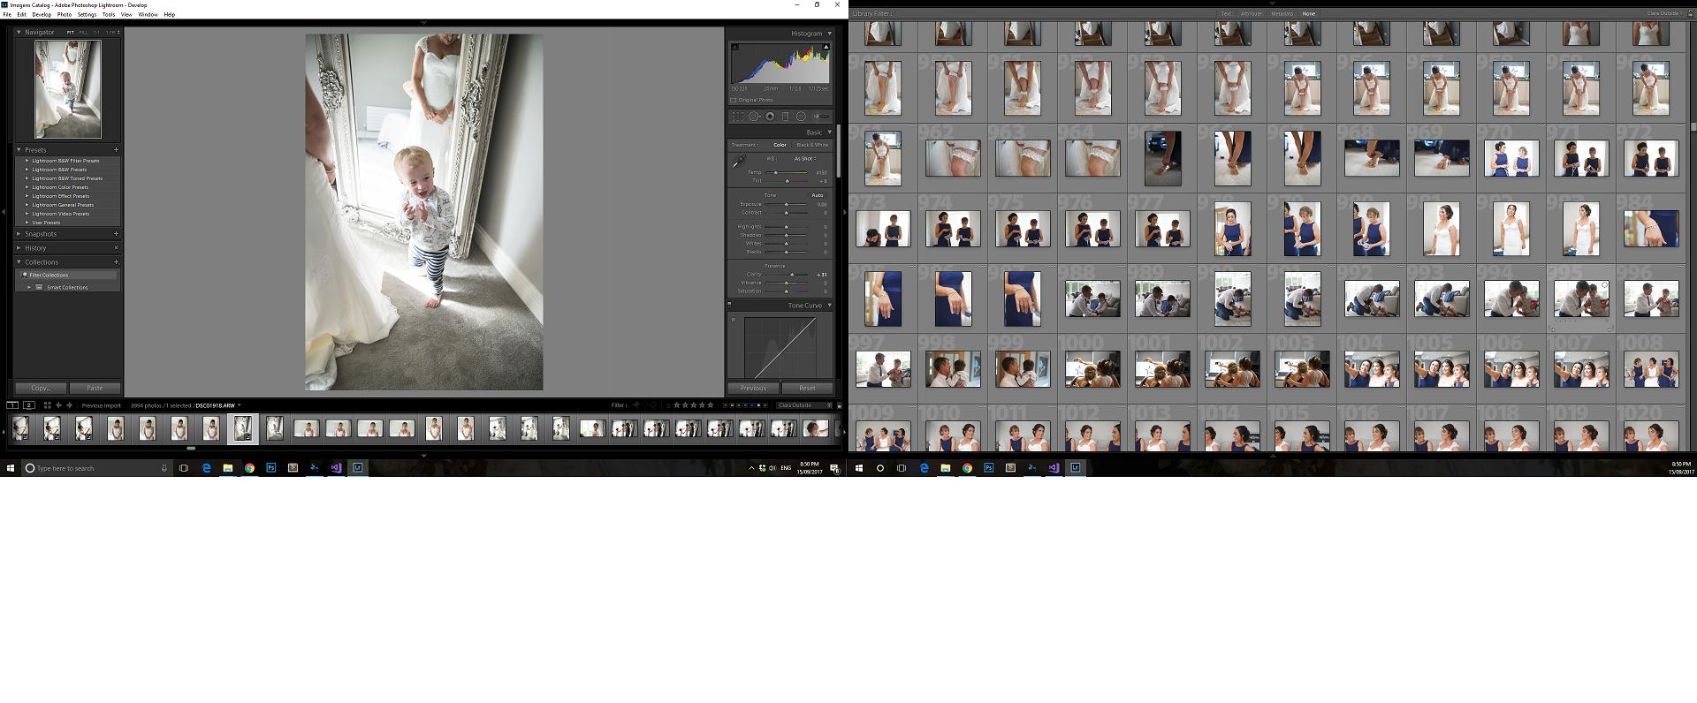Add a new preset with Presets plus icon
Image resolution: width=1697 pixels, height=703 pixels.
pos(116,150)
